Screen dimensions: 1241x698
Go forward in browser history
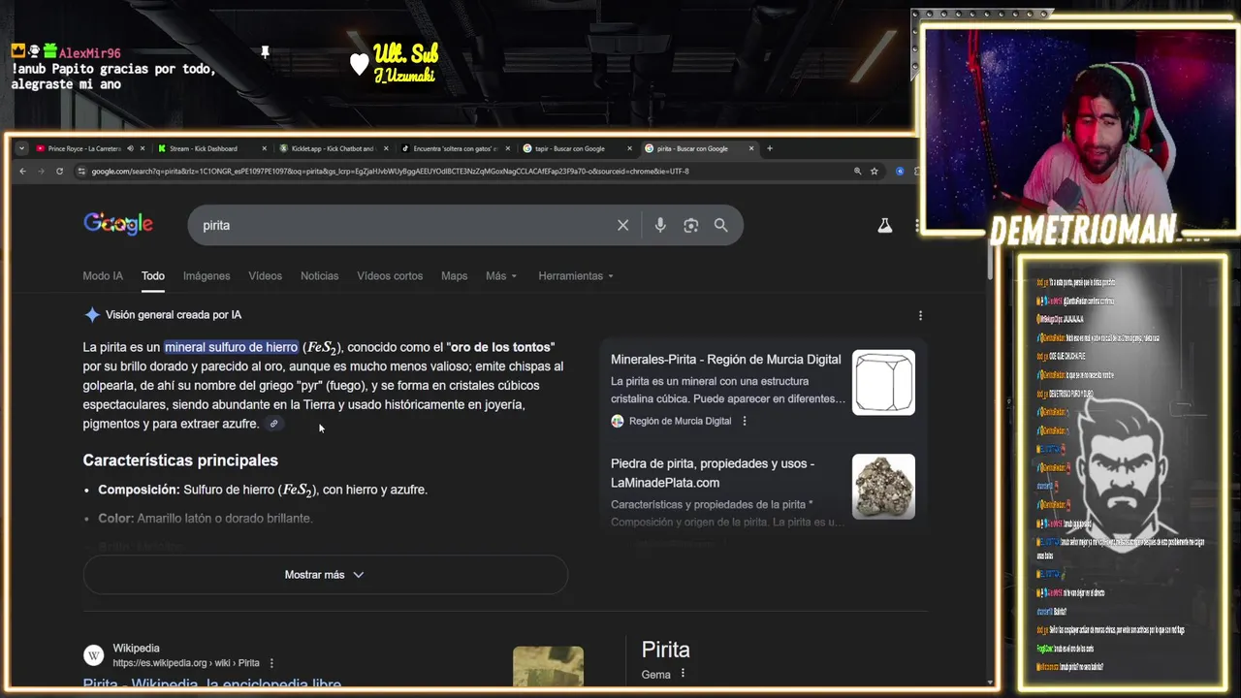click(41, 171)
